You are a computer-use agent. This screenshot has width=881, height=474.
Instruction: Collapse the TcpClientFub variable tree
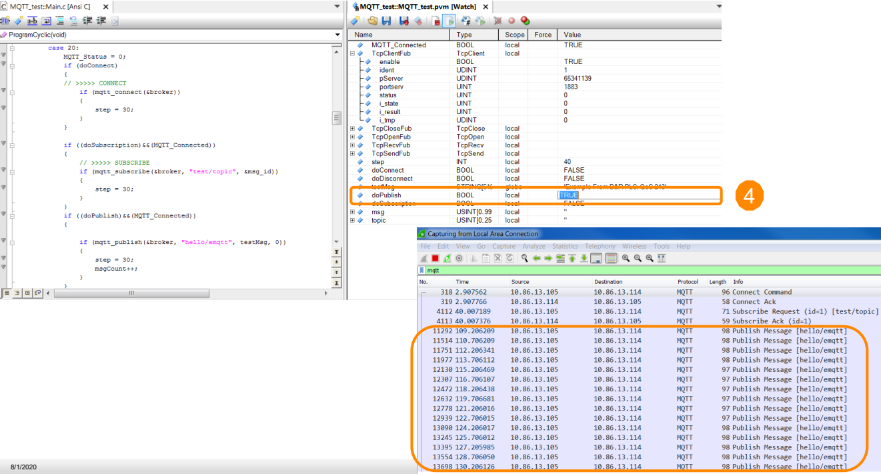(353, 53)
